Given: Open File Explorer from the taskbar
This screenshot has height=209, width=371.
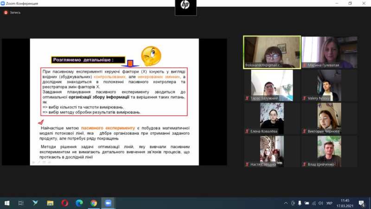Looking at the screenshot, I should point(50,203).
